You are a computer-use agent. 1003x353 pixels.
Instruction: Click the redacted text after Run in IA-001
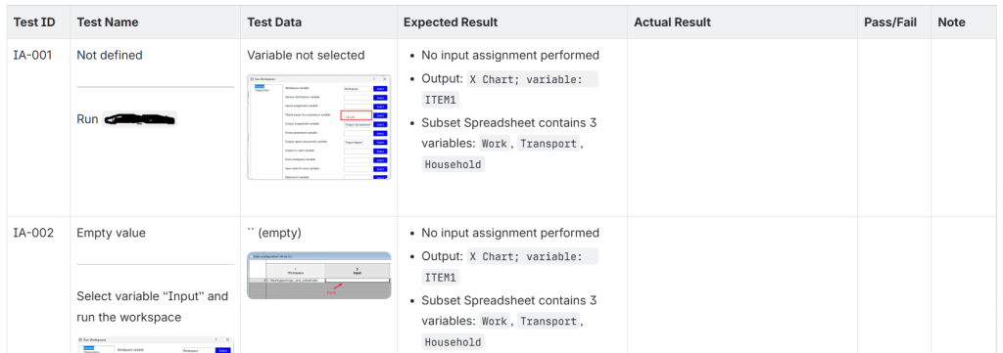tap(139, 119)
